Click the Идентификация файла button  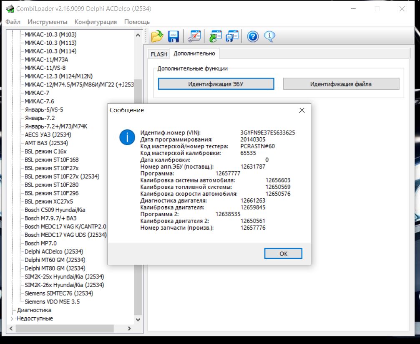click(341, 84)
